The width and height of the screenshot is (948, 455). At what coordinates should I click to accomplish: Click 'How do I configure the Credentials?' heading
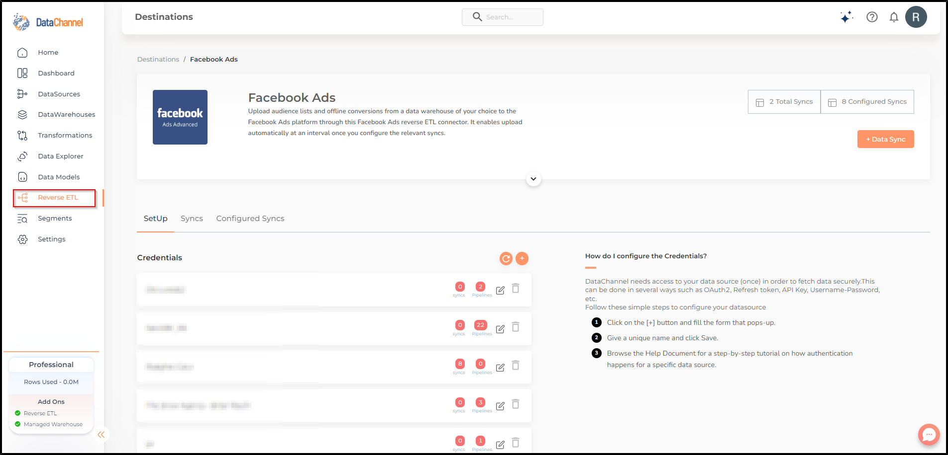pyautogui.click(x=646, y=256)
